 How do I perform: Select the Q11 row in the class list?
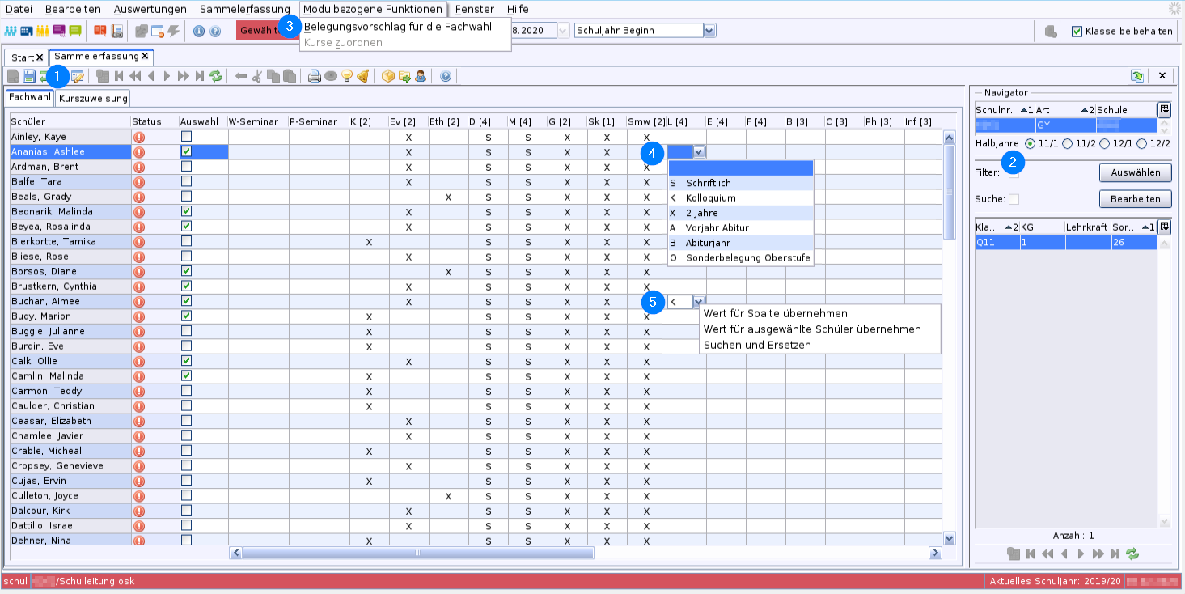1066,242
